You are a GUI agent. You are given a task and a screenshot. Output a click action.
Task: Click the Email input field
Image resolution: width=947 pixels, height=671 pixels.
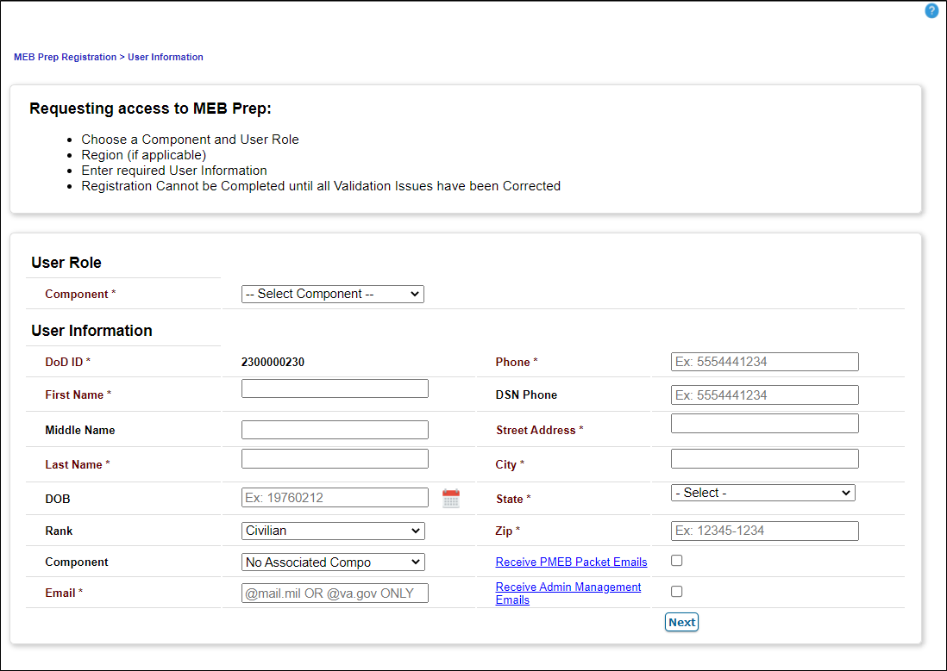[x=335, y=593]
